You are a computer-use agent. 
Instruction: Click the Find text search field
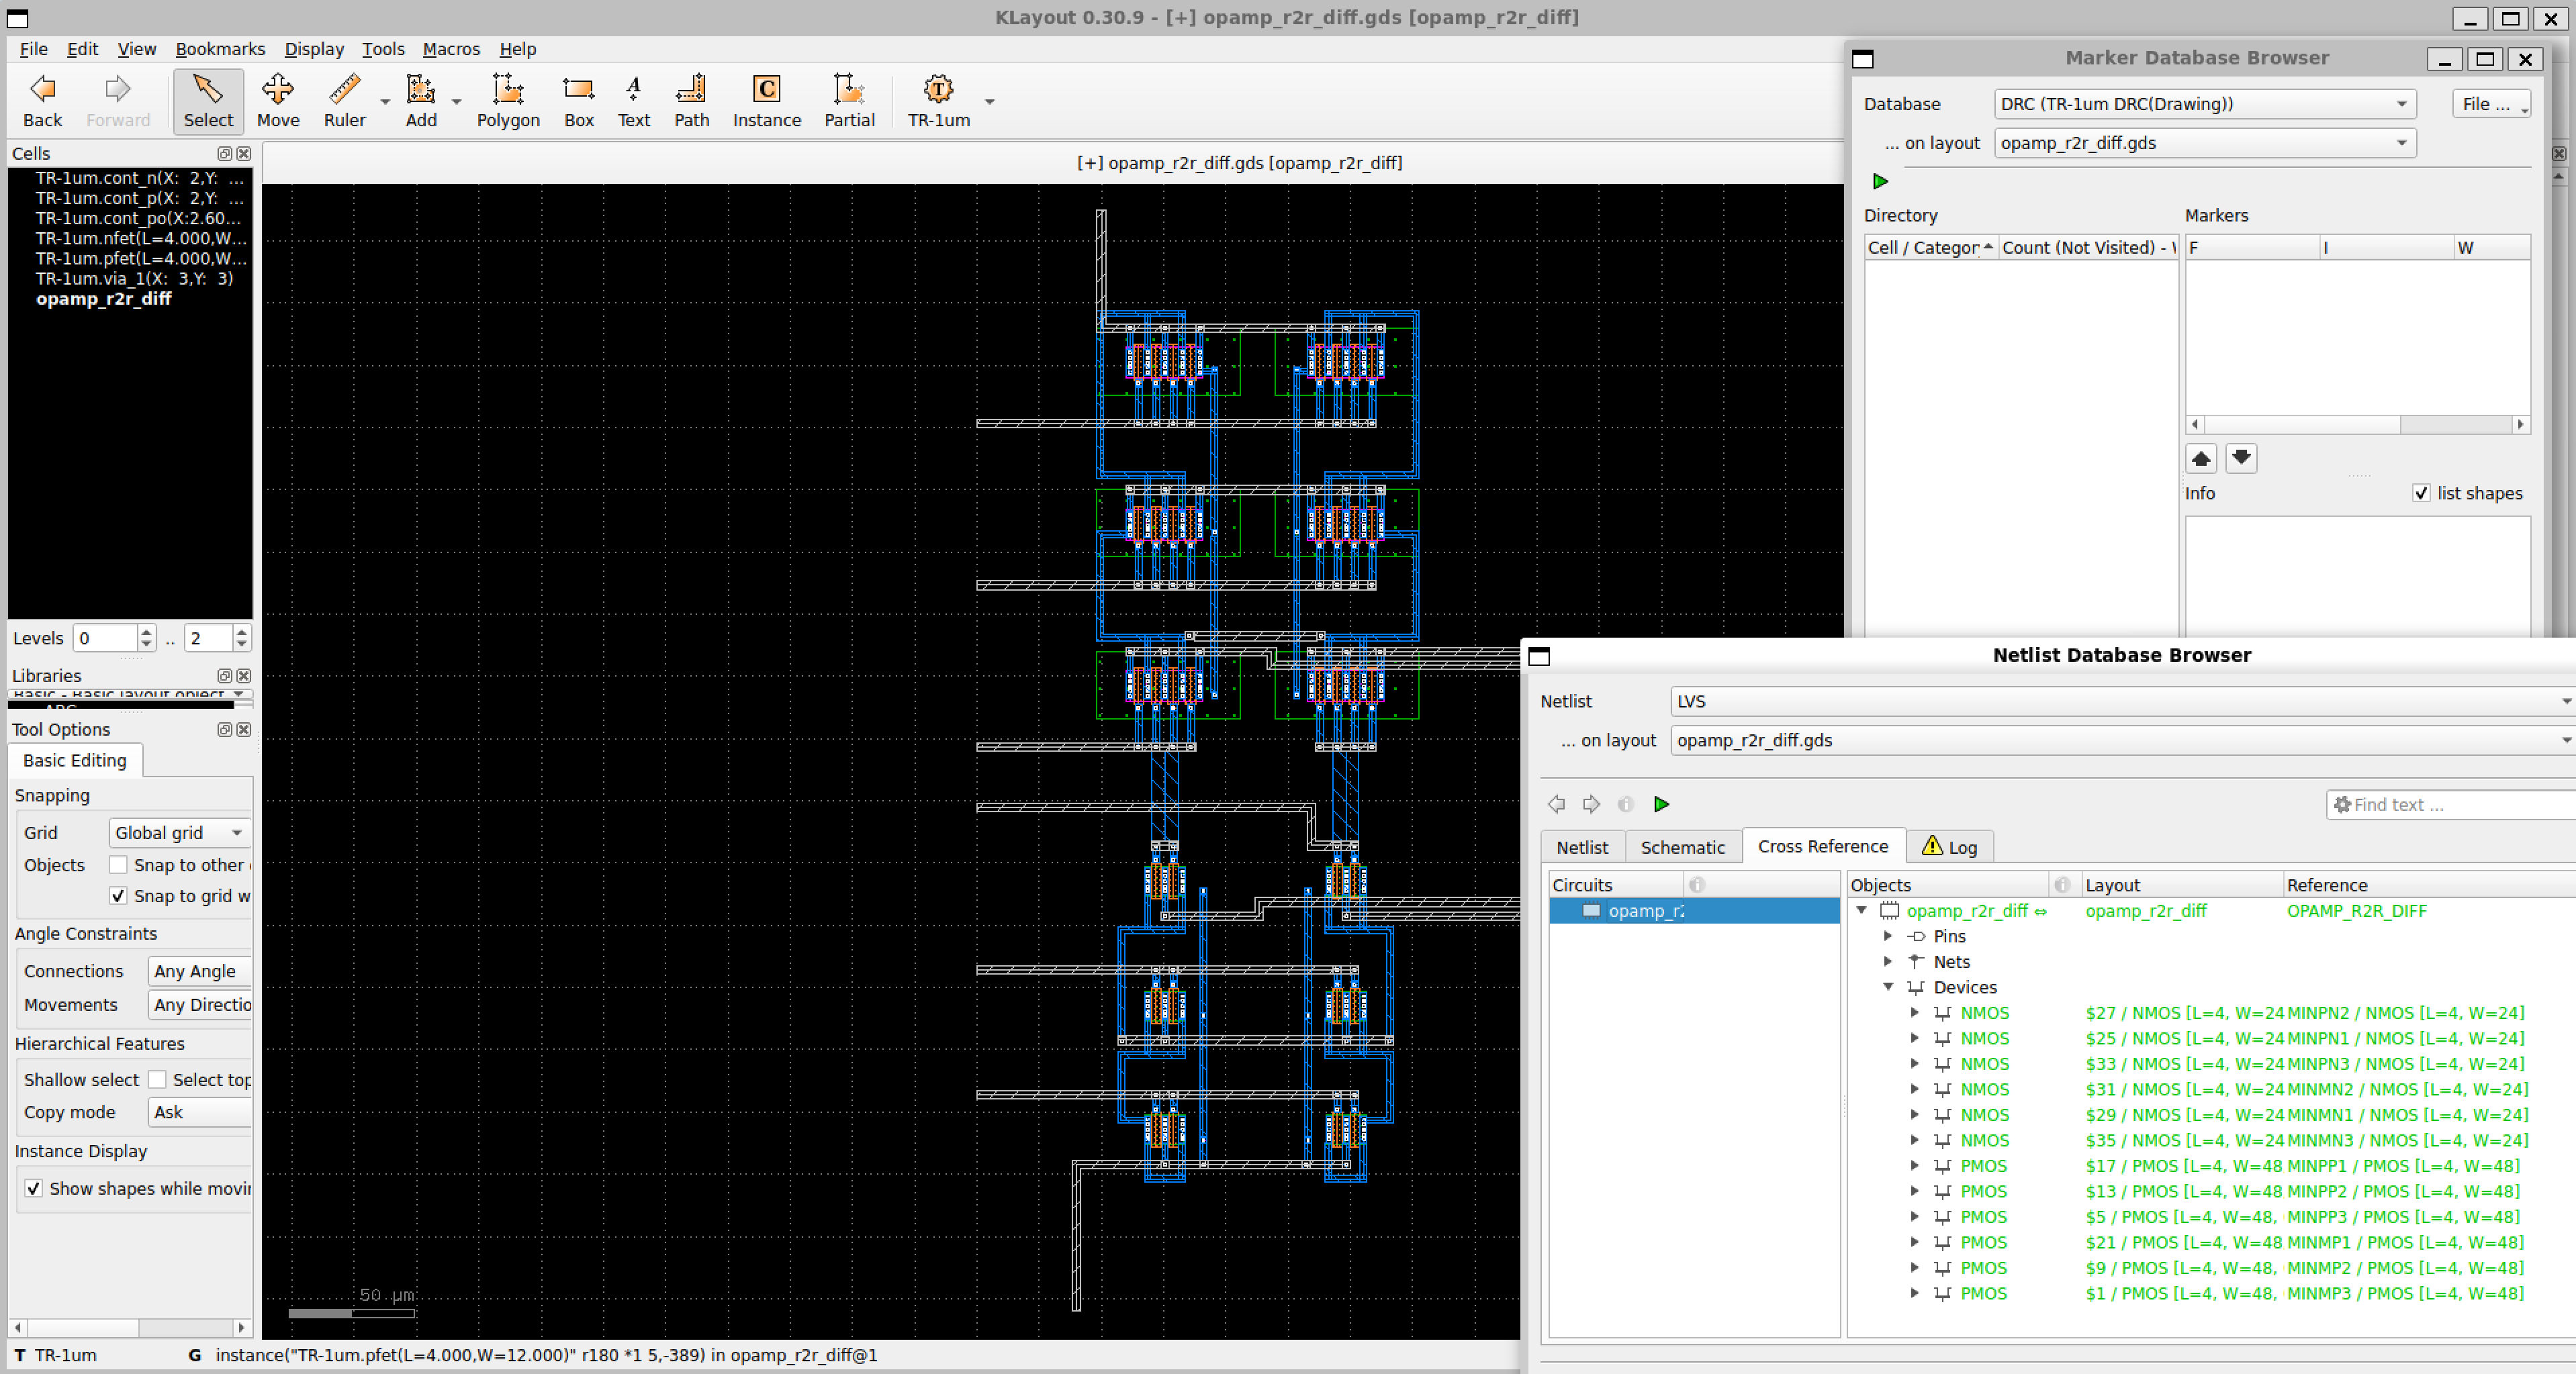pos(2450,804)
